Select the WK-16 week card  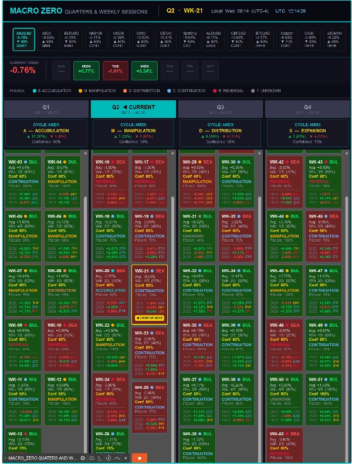pyautogui.click(x=110, y=182)
